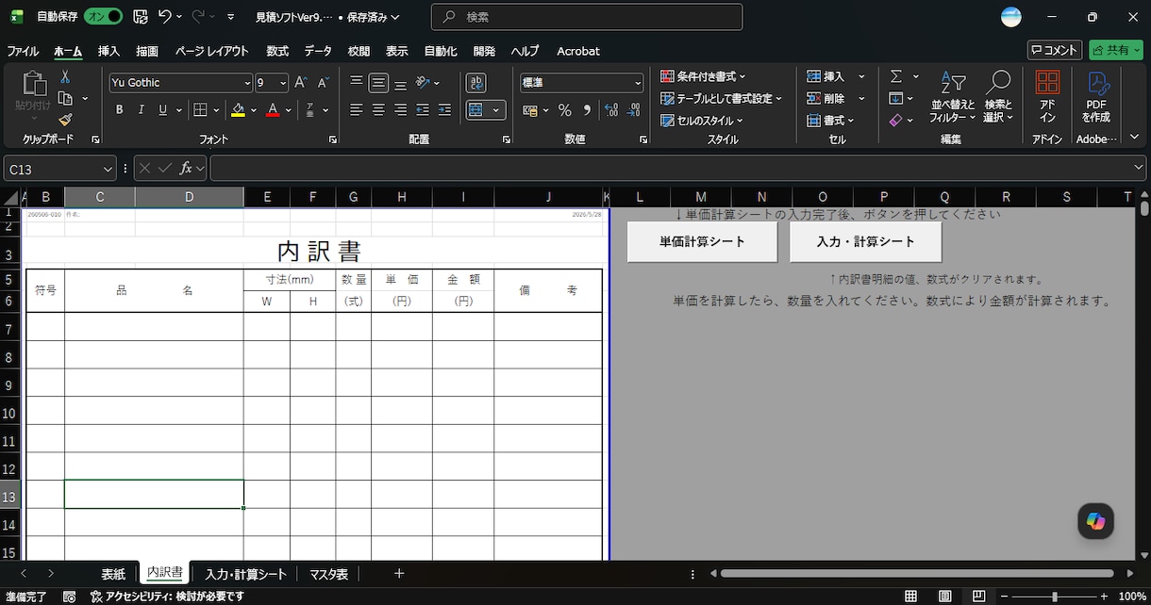Viewport: 1151px width, 605px height.
Task: Center cell text horizontally
Action: click(378, 110)
